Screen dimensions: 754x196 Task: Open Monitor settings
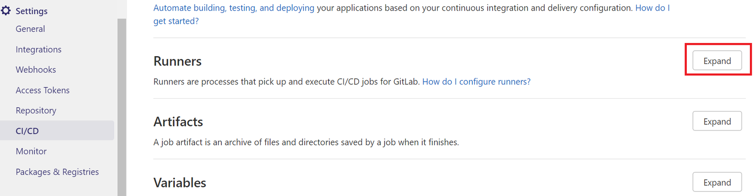pos(31,151)
